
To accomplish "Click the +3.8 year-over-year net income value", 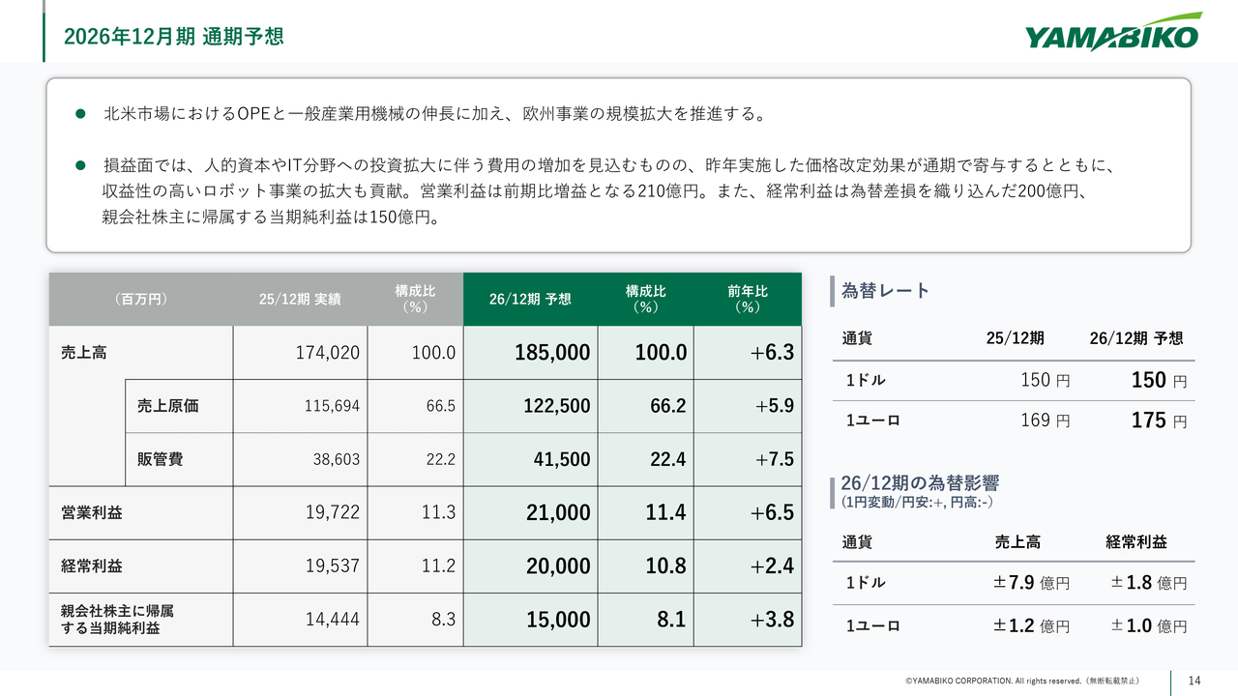I will click(x=772, y=620).
